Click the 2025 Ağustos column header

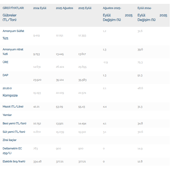coord(64,8)
